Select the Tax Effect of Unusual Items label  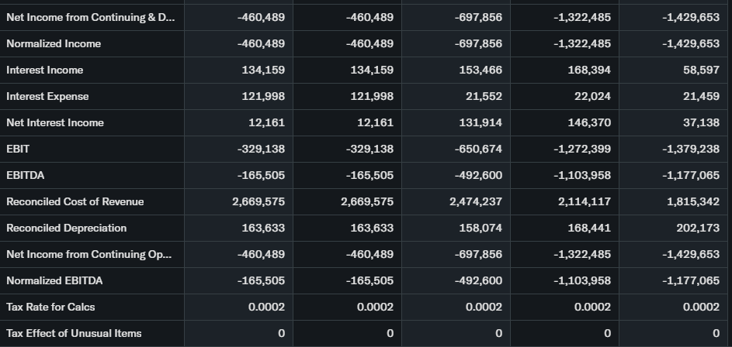pyautogui.click(x=74, y=334)
